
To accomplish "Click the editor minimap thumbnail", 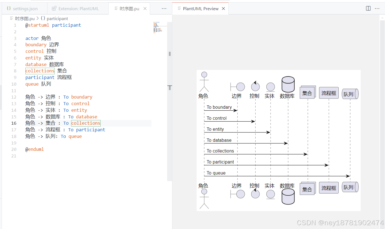I will click(x=158, y=27).
